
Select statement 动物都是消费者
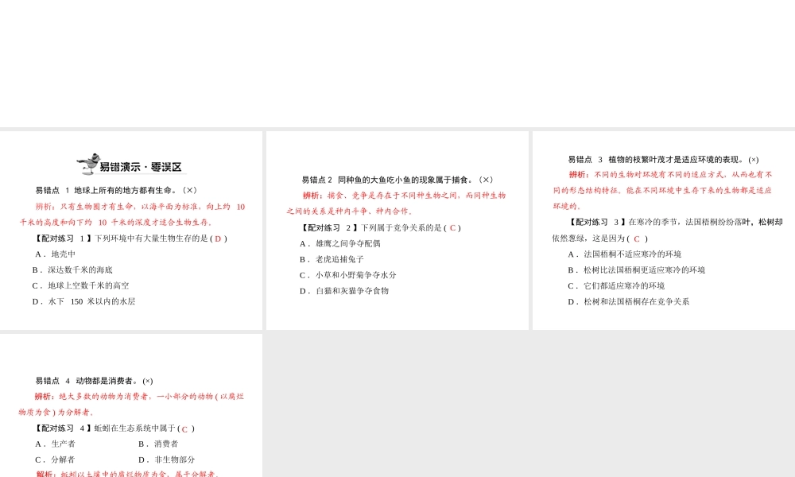coord(106,381)
